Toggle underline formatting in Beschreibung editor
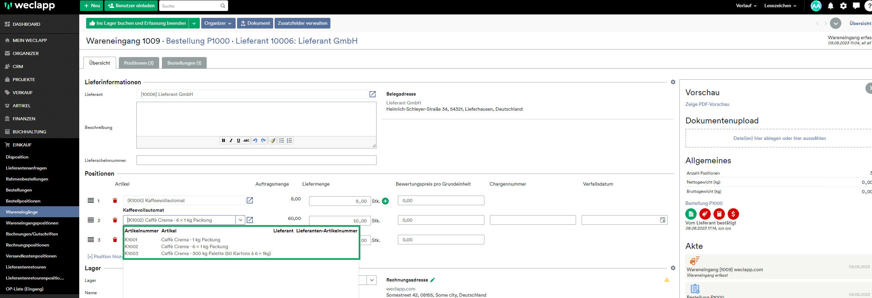Screen dimensions: 872x298 [x=238, y=141]
